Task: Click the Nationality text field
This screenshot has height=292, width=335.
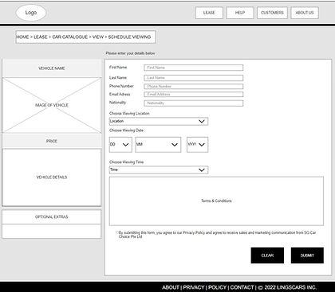Action: click(x=194, y=103)
